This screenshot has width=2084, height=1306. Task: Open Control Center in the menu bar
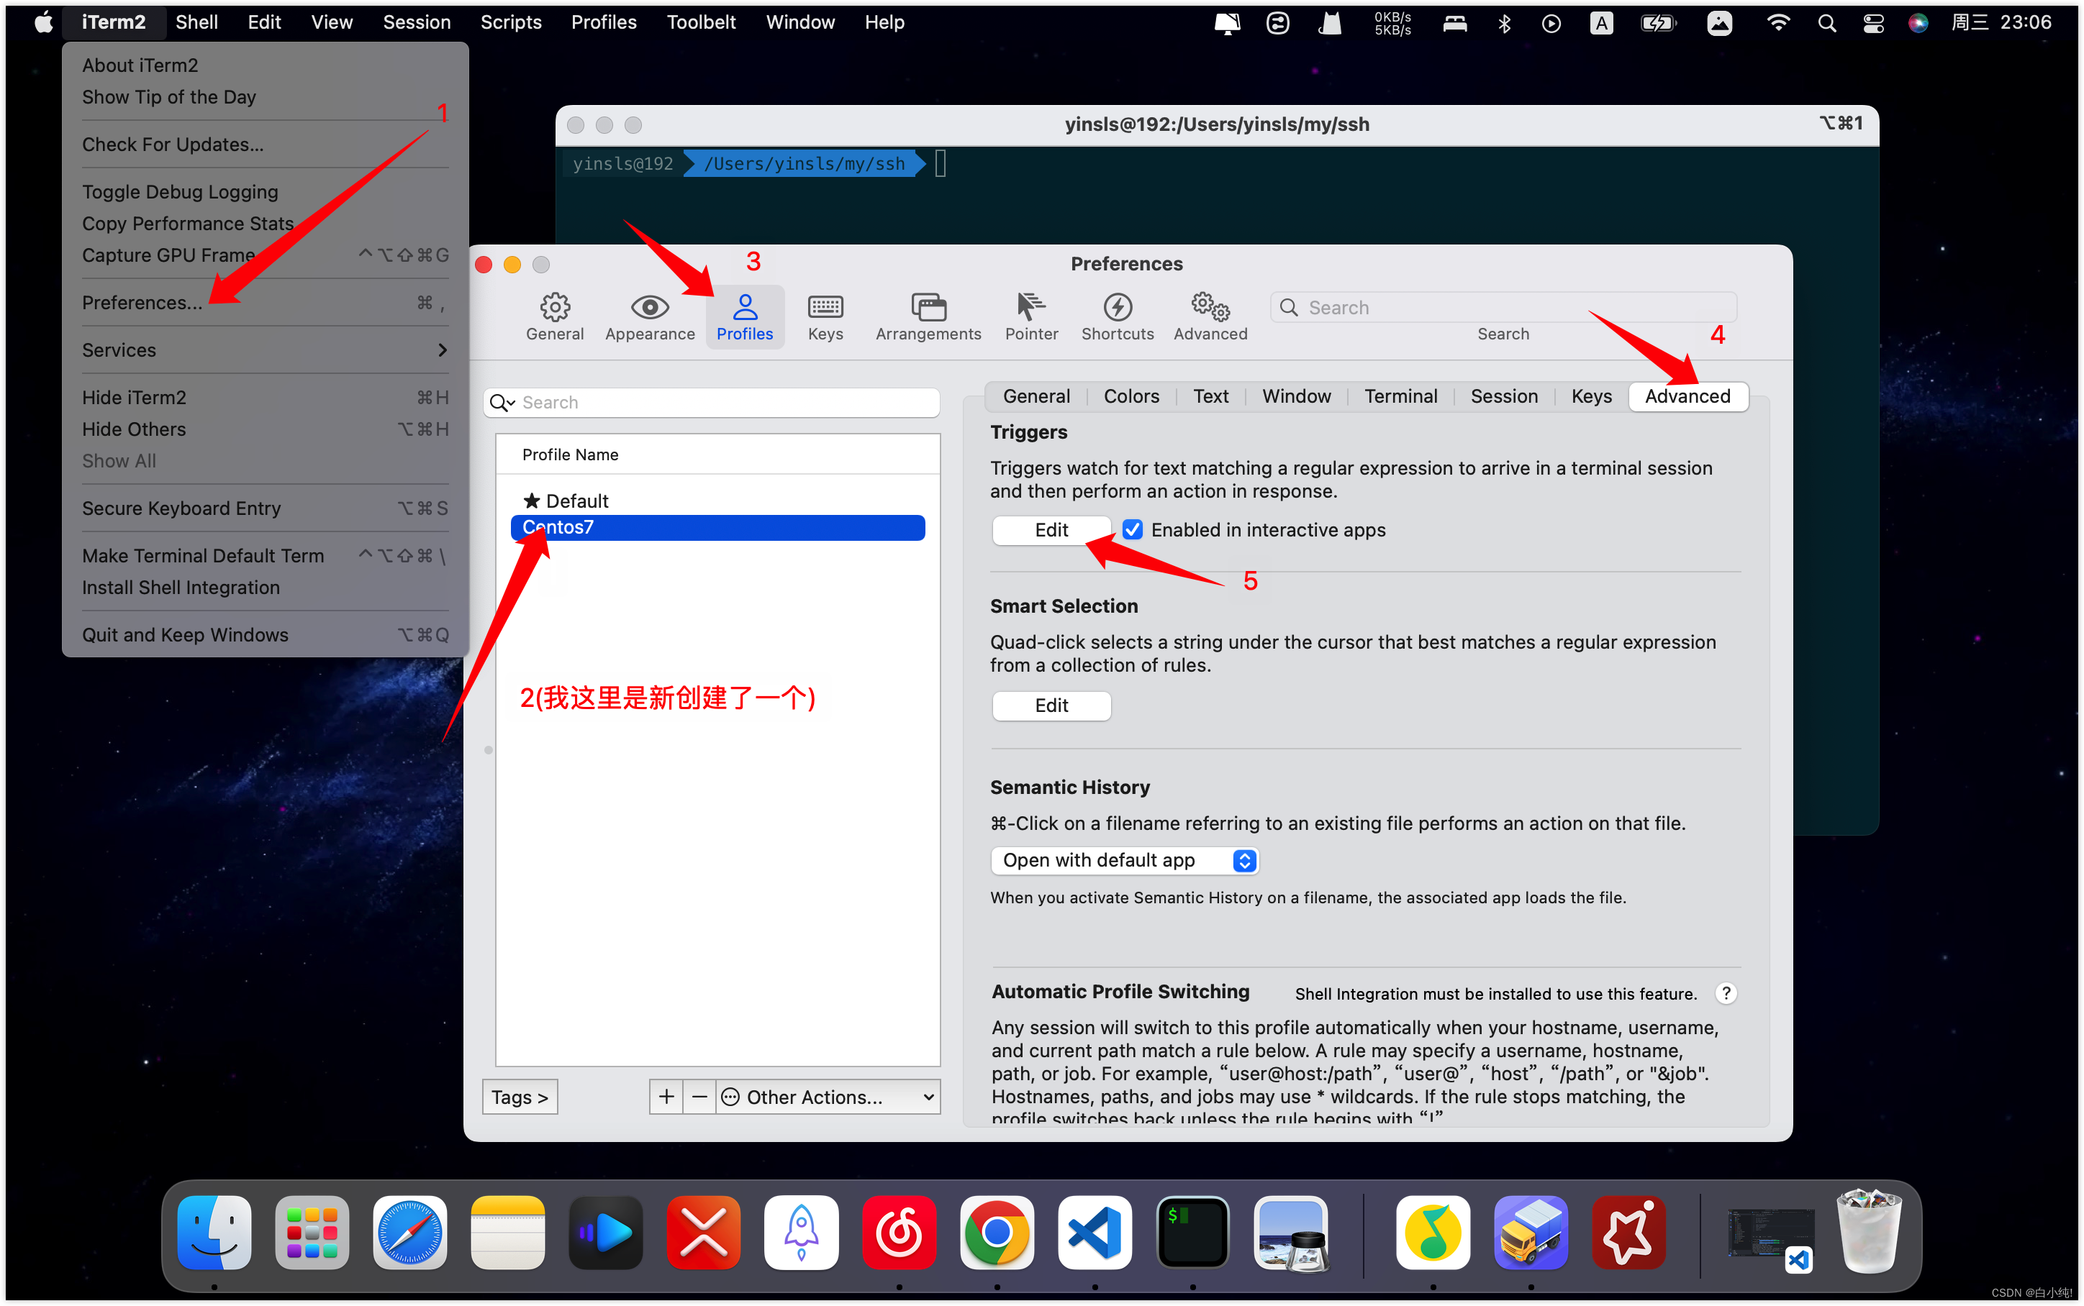pyautogui.click(x=1872, y=22)
